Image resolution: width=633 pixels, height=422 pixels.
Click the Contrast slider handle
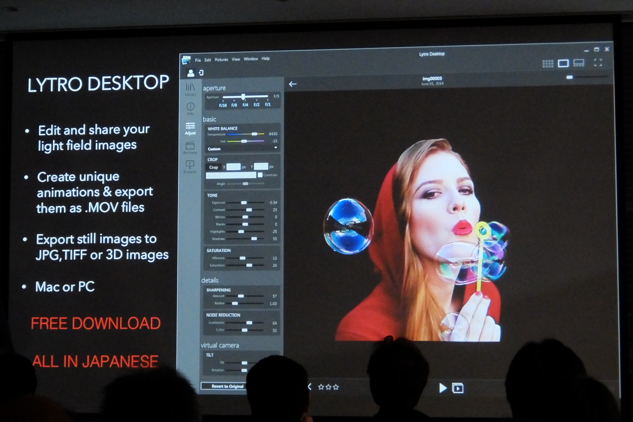tap(249, 210)
